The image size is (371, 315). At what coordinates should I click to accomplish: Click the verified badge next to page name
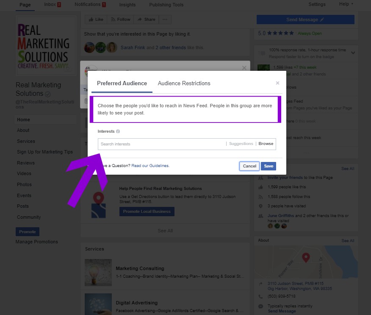(47, 94)
